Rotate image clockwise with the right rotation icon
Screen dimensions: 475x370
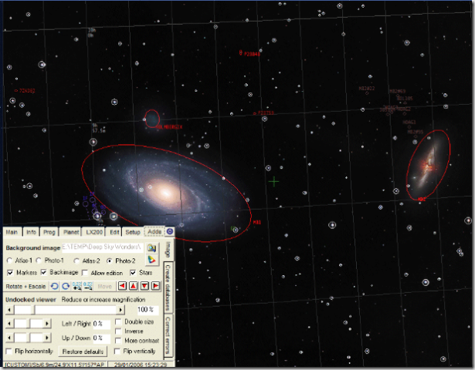(66, 286)
